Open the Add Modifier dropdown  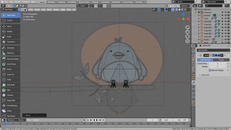pos(213,50)
